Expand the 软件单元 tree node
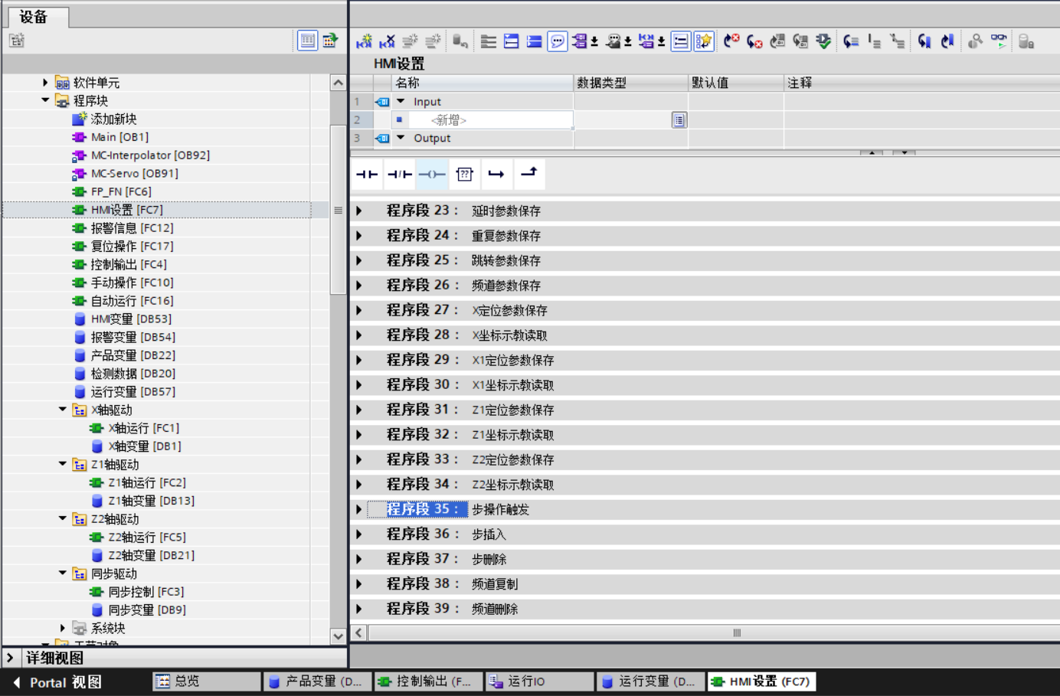Image resolution: width=1060 pixels, height=696 pixels. coord(45,83)
